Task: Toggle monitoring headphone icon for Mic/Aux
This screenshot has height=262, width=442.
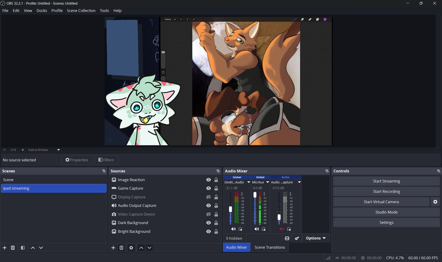Action: pyautogui.click(x=264, y=229)
